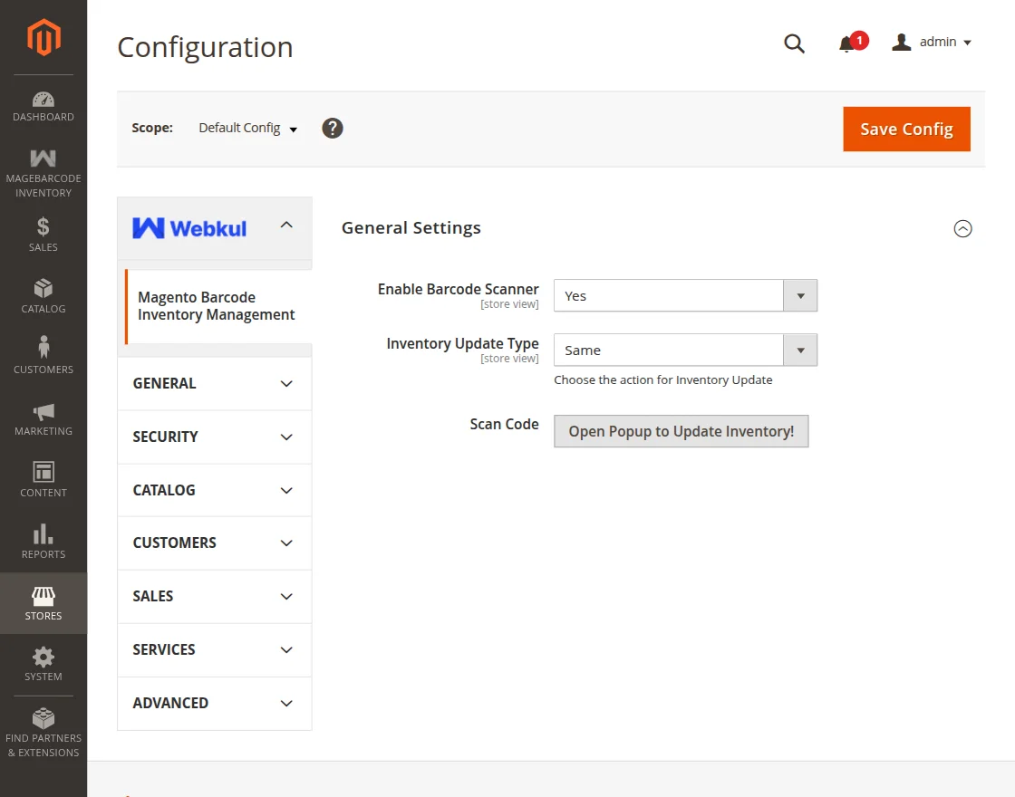Open the Reports sidebar icon

tap(43, 540)
